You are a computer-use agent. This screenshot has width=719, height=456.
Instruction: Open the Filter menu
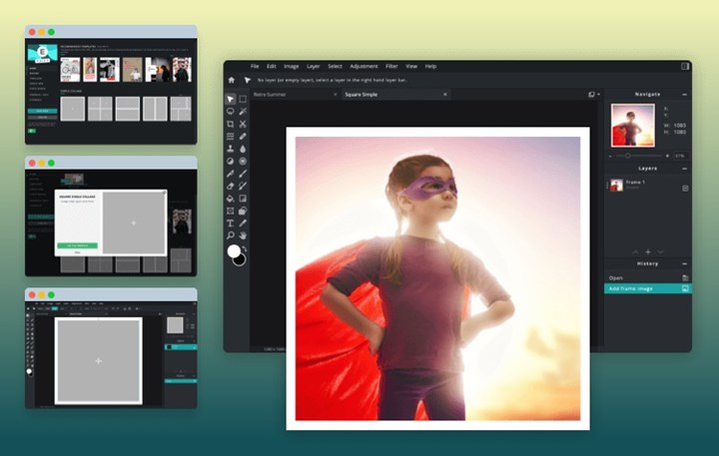pos(390,66)
